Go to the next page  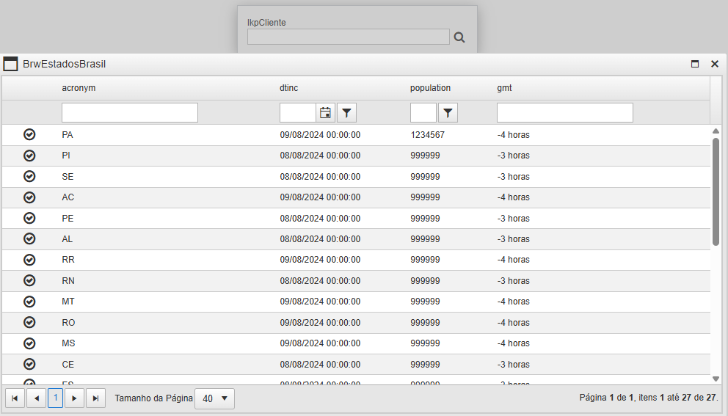(x=74, y=398)
